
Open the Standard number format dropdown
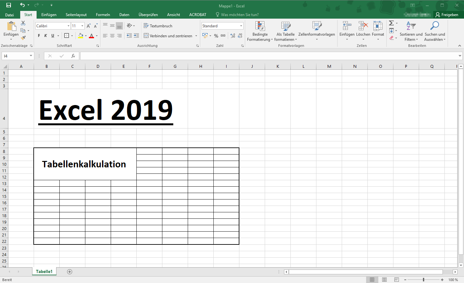click(x=241, y=26)
